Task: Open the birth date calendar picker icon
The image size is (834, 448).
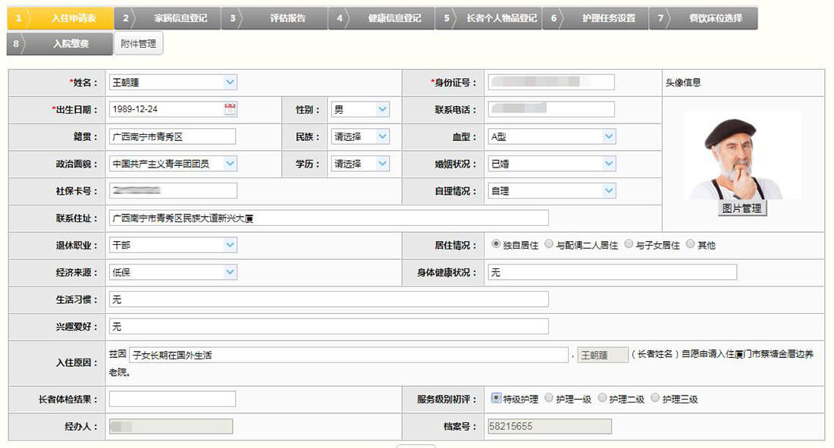Action: [230, 109]
